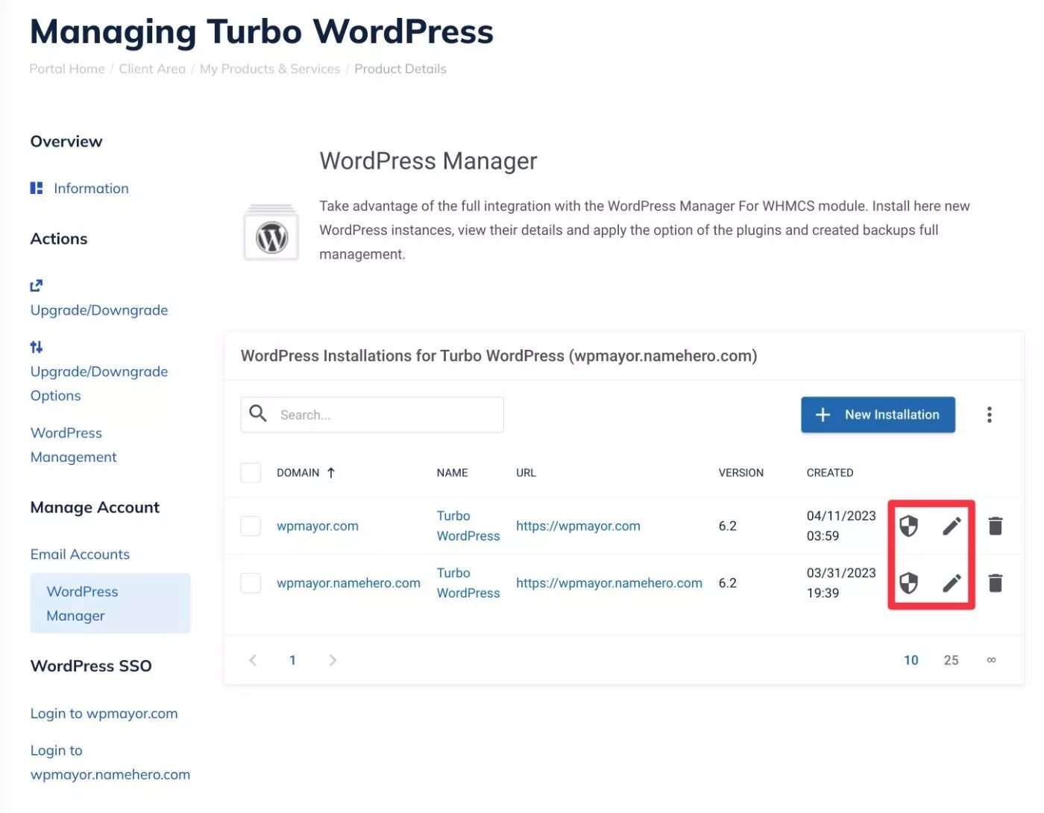Check the checkbox for wpmayor.com row
The height and width of the screenshot is (813, 1044).
(251, 526)
